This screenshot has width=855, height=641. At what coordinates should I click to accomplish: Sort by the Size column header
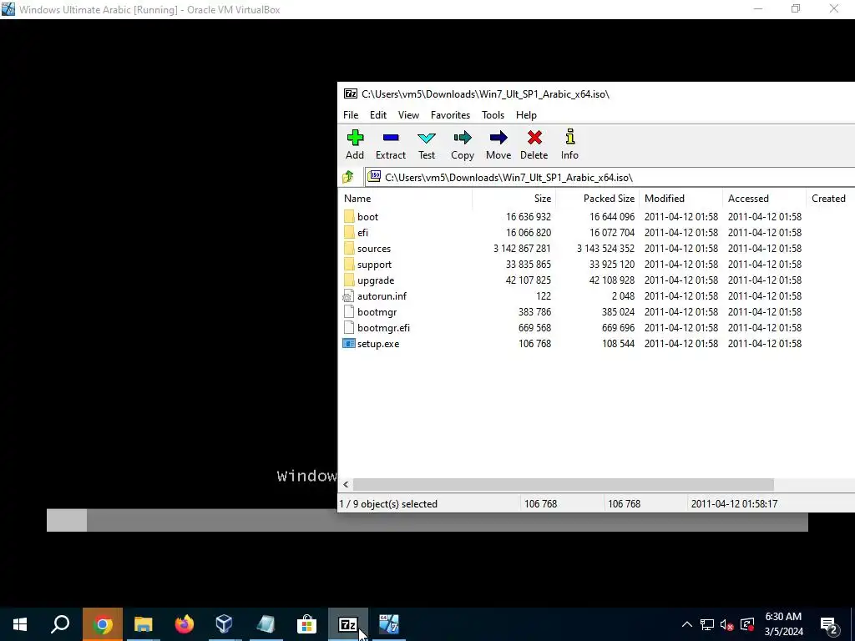514,199
